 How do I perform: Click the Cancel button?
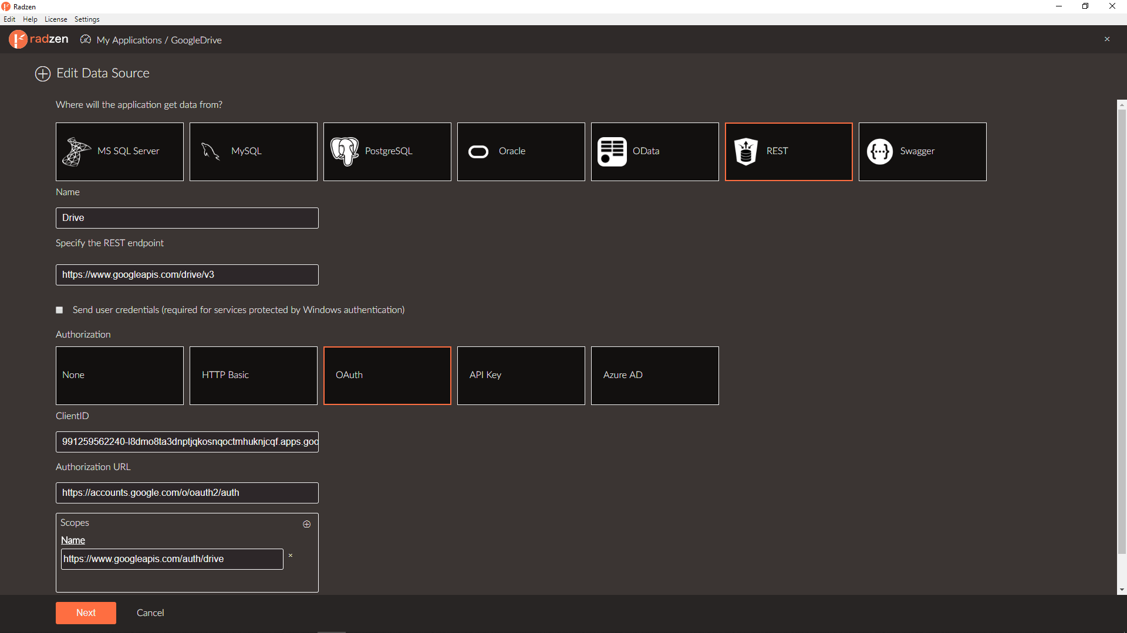[x=150, y=613]
